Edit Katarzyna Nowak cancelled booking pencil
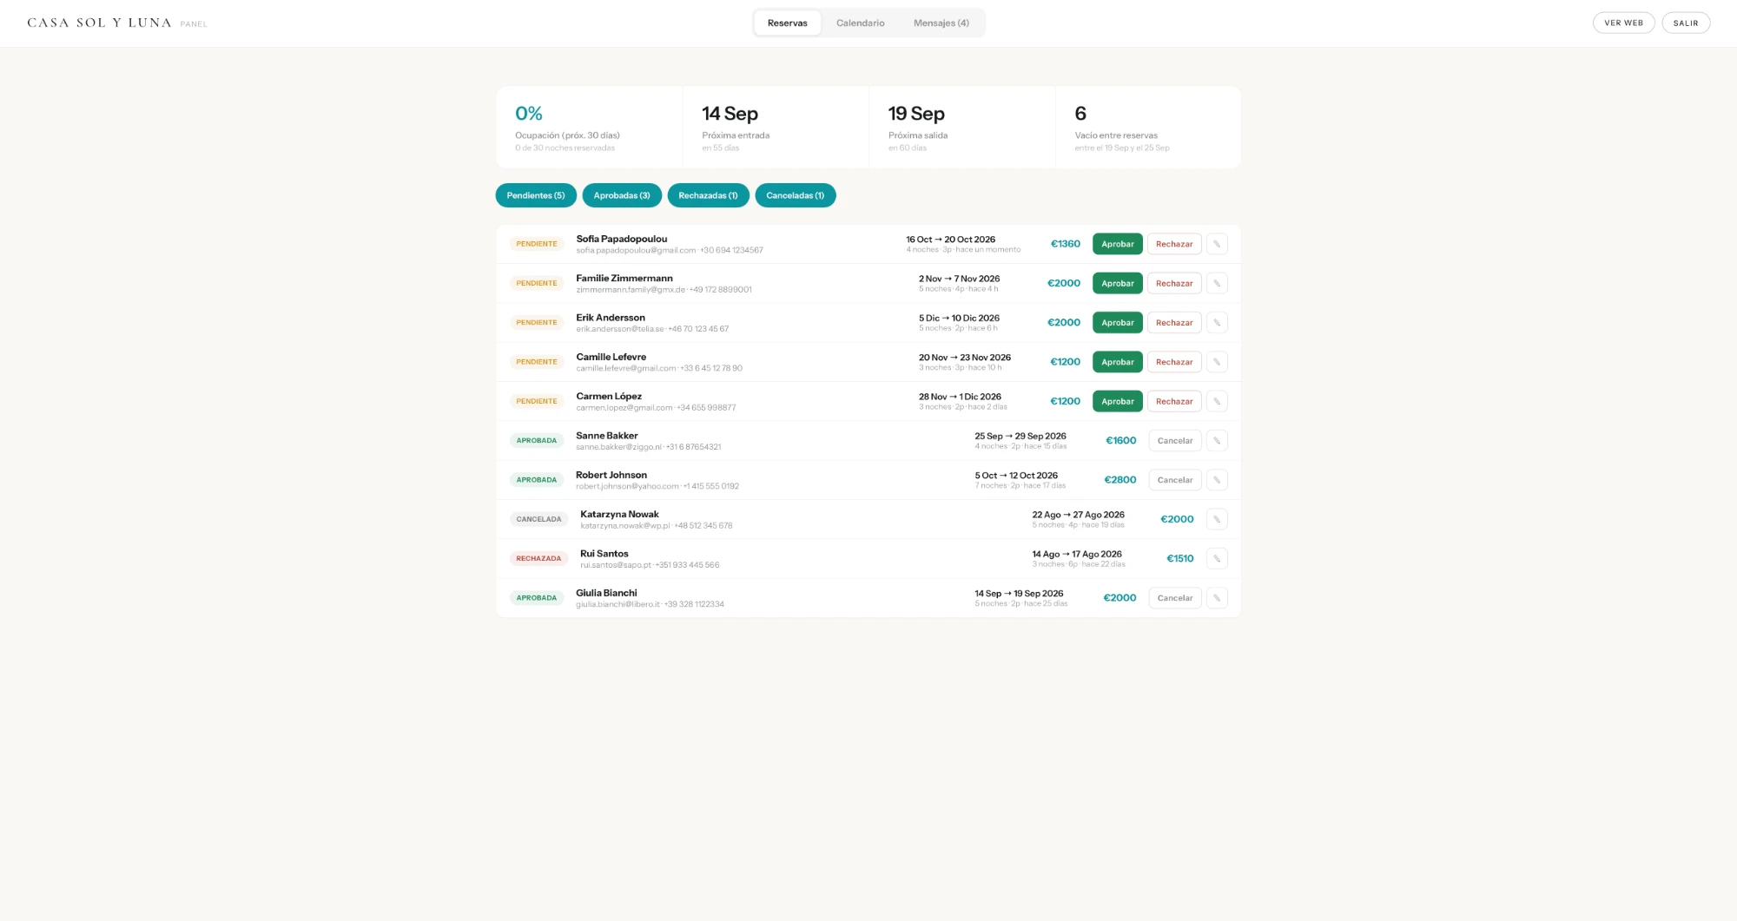 click(1217, 519)
